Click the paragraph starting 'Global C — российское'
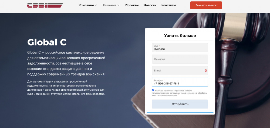This screenshot has width=270, height=128. tap(66, 63)
